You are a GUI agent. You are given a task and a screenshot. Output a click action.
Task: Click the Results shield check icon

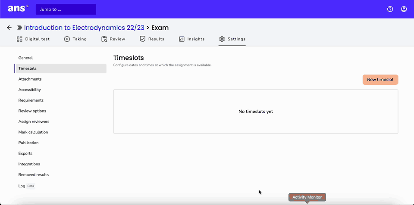pyautogui.click(x=143, y=39)
